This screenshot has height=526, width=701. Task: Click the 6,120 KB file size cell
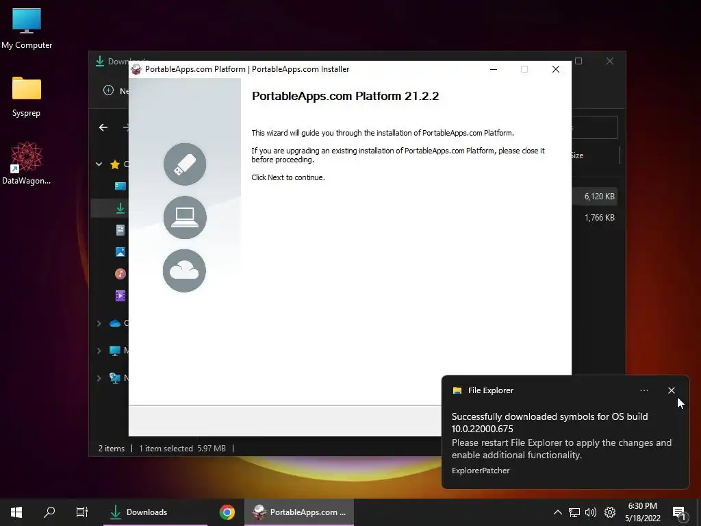pos(599,197)
